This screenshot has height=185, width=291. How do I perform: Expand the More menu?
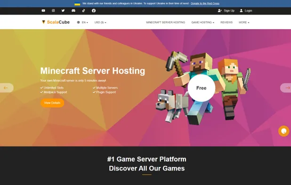244,23
